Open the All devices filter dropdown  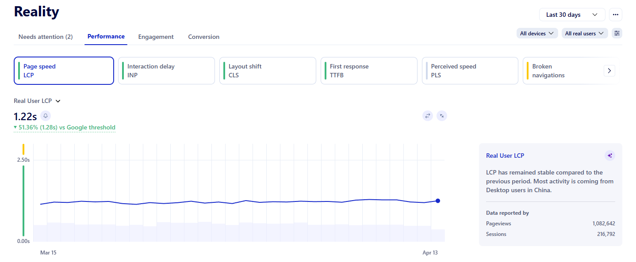pos(536,33)
